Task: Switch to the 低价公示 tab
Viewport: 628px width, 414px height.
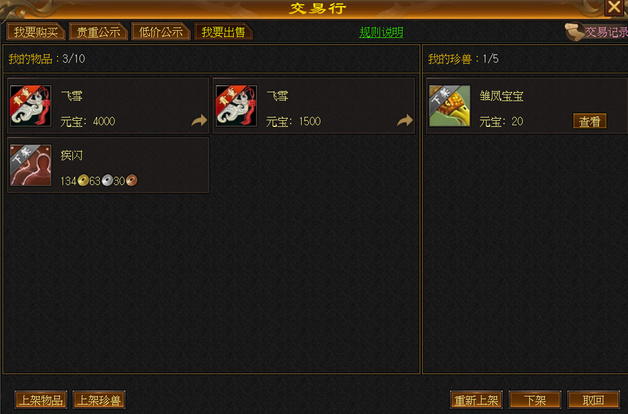Action: point(161,32)
